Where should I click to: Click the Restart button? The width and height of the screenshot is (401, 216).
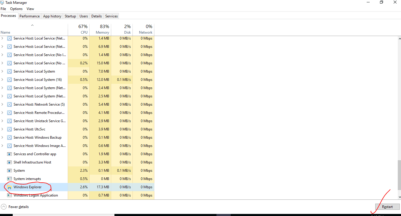tap(387, 207)
